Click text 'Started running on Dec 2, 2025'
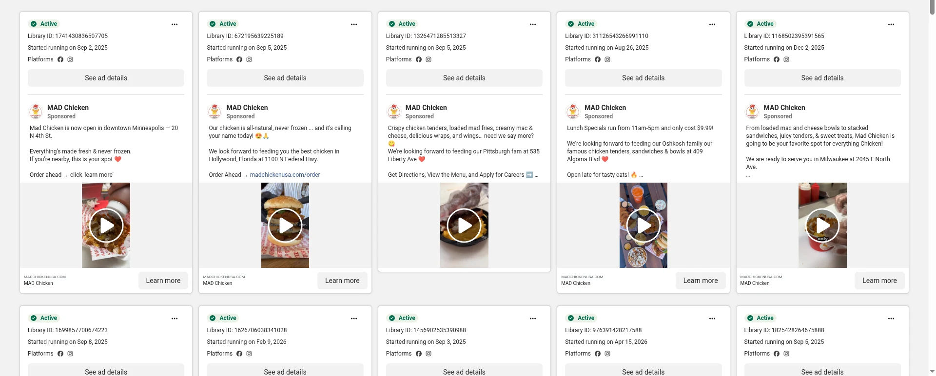Screen dimensions: 936x376 784,48
